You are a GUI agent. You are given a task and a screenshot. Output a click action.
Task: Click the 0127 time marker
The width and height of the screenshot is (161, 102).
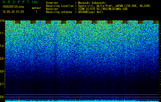pos(110,22)
